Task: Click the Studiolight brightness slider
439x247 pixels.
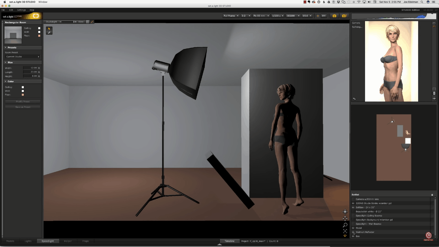Action: tap(68, 22)
